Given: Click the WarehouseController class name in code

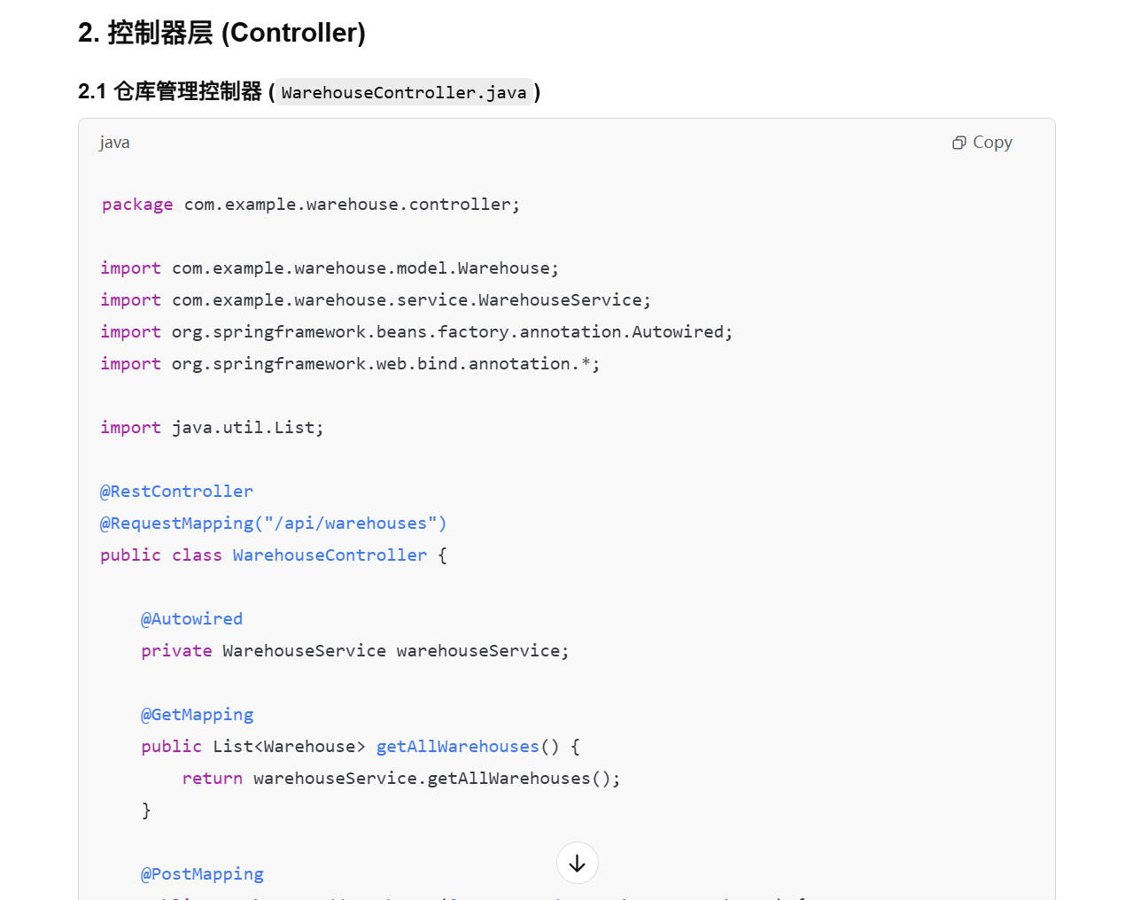Looking at the screenshot, I should point(330,555).
